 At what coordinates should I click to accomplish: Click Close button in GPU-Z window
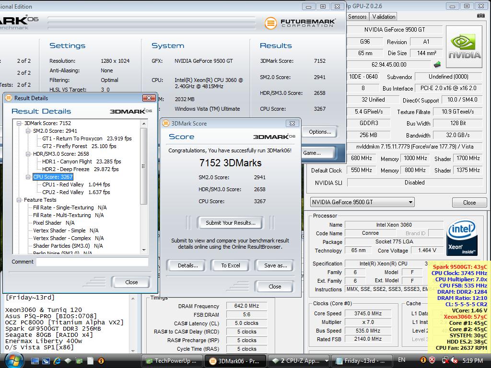pos(469,203)
